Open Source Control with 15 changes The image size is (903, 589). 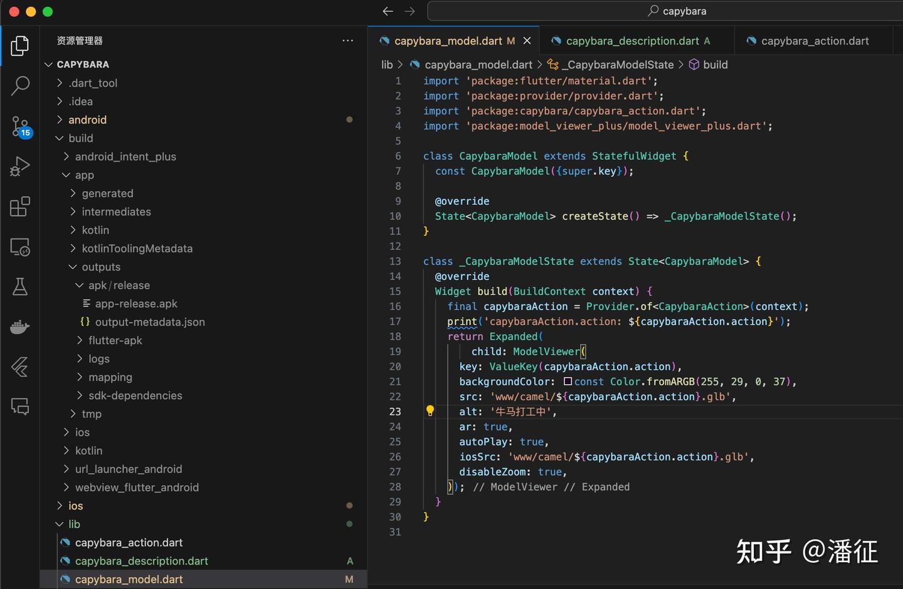pyautogui.click(x=20, y=127)
